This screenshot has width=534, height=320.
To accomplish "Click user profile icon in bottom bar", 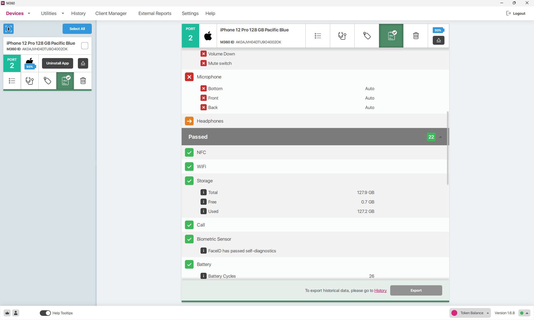I will click(16, 313).
